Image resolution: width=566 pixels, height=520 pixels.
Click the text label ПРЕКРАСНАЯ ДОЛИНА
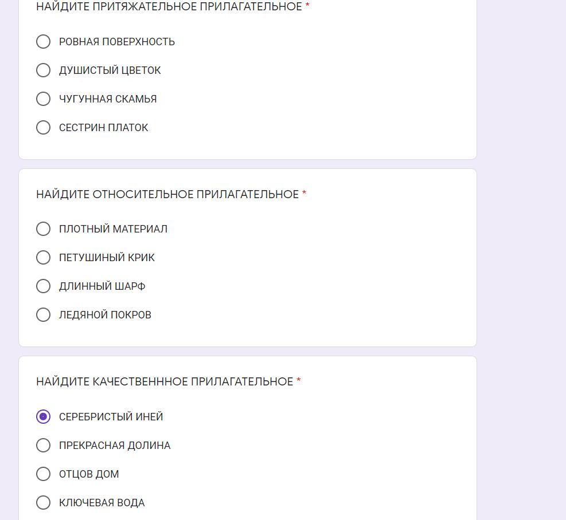pos(115,446)
